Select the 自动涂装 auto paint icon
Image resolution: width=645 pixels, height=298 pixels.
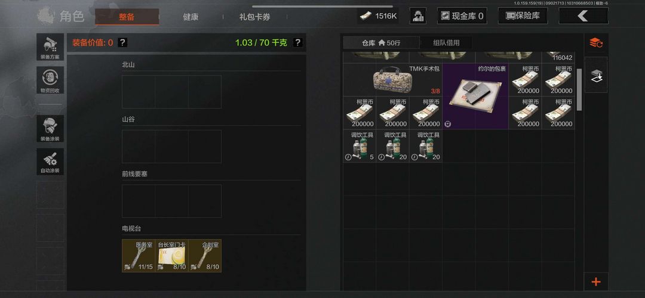coord(50,162)
